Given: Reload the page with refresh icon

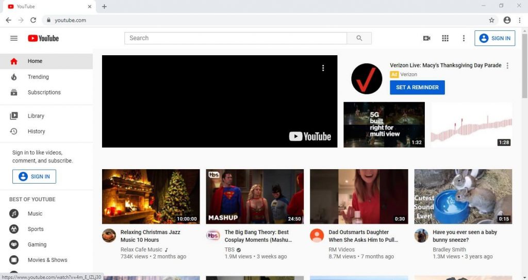Looking at the screenshot, I should pos(33,20).
